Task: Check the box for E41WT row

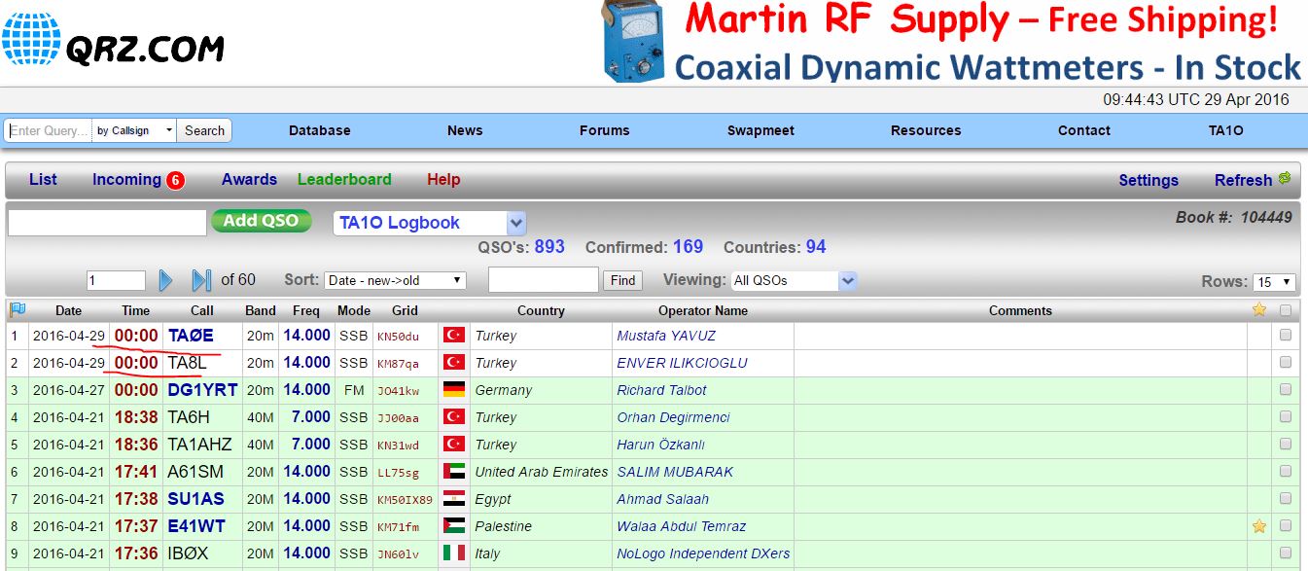Action: 1286,525
